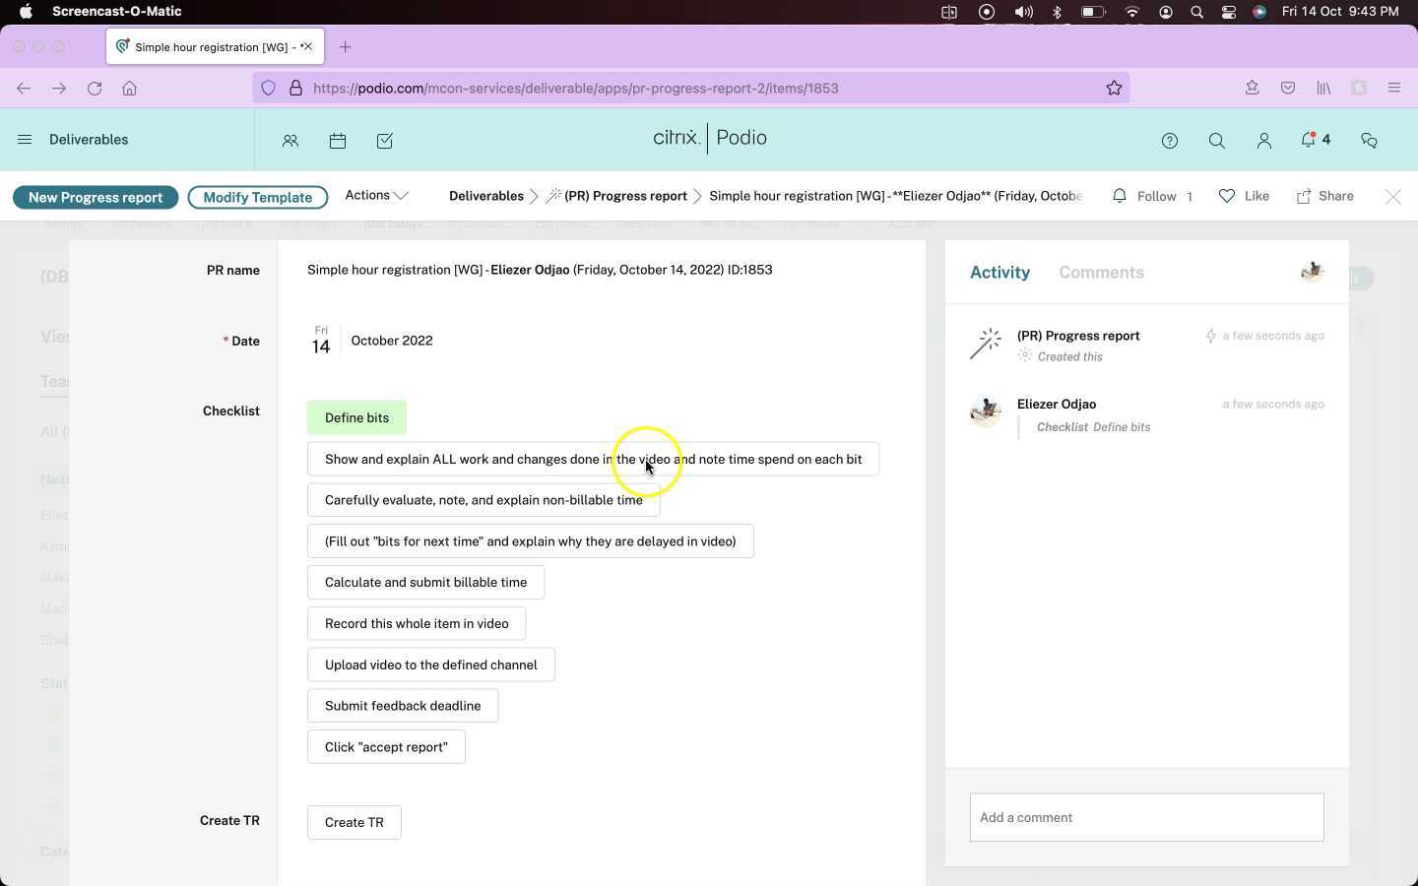Open the calendar icon beside contacts

pyautogui.click(x=338, y=140)
